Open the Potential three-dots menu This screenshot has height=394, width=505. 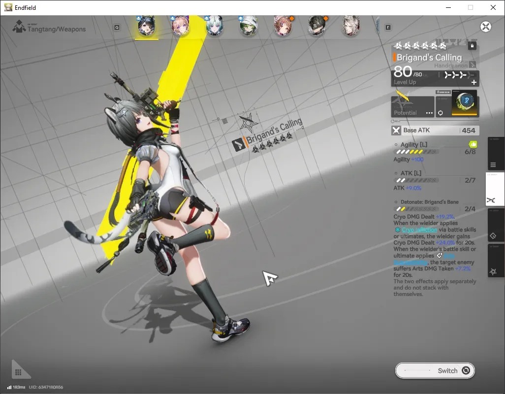click(429, 113)
